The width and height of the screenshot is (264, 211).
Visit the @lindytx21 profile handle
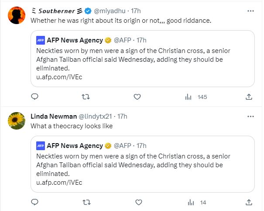pyautogui.click(x=95, y=116)
